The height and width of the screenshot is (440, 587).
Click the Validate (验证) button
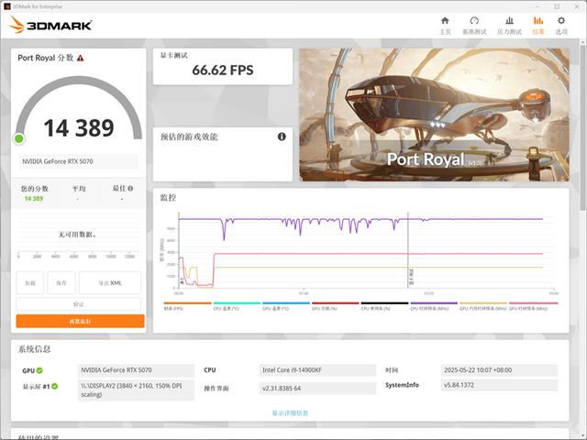click(79, 304)
